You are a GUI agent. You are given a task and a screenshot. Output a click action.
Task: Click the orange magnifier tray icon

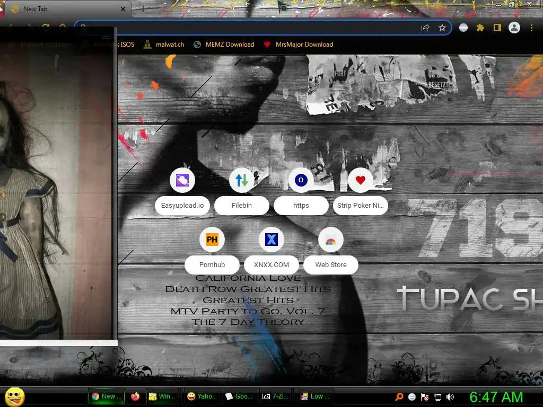click(399, 397)
